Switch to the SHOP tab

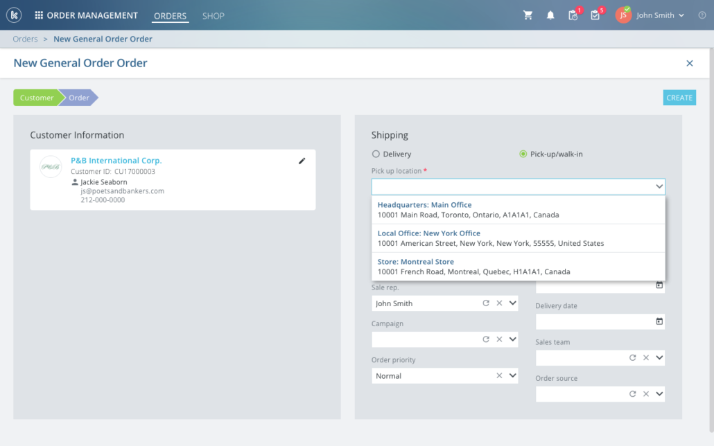tap(213, 16)
